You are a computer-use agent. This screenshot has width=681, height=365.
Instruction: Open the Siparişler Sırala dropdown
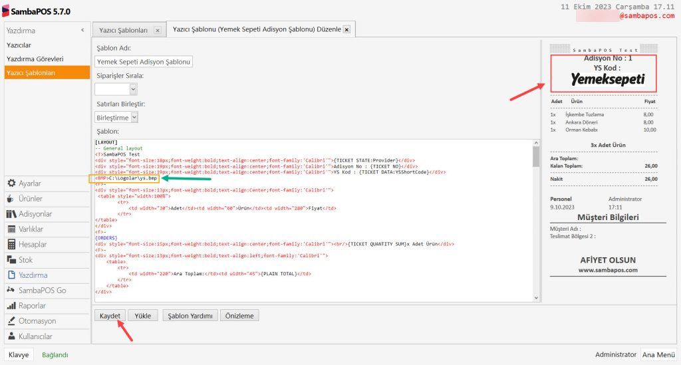click(x=133, y=89)
